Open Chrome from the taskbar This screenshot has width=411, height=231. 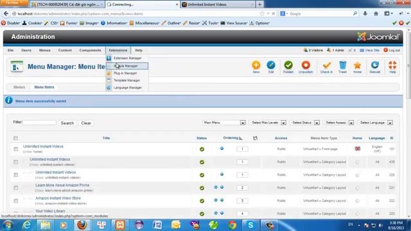[x=232, y=225]
